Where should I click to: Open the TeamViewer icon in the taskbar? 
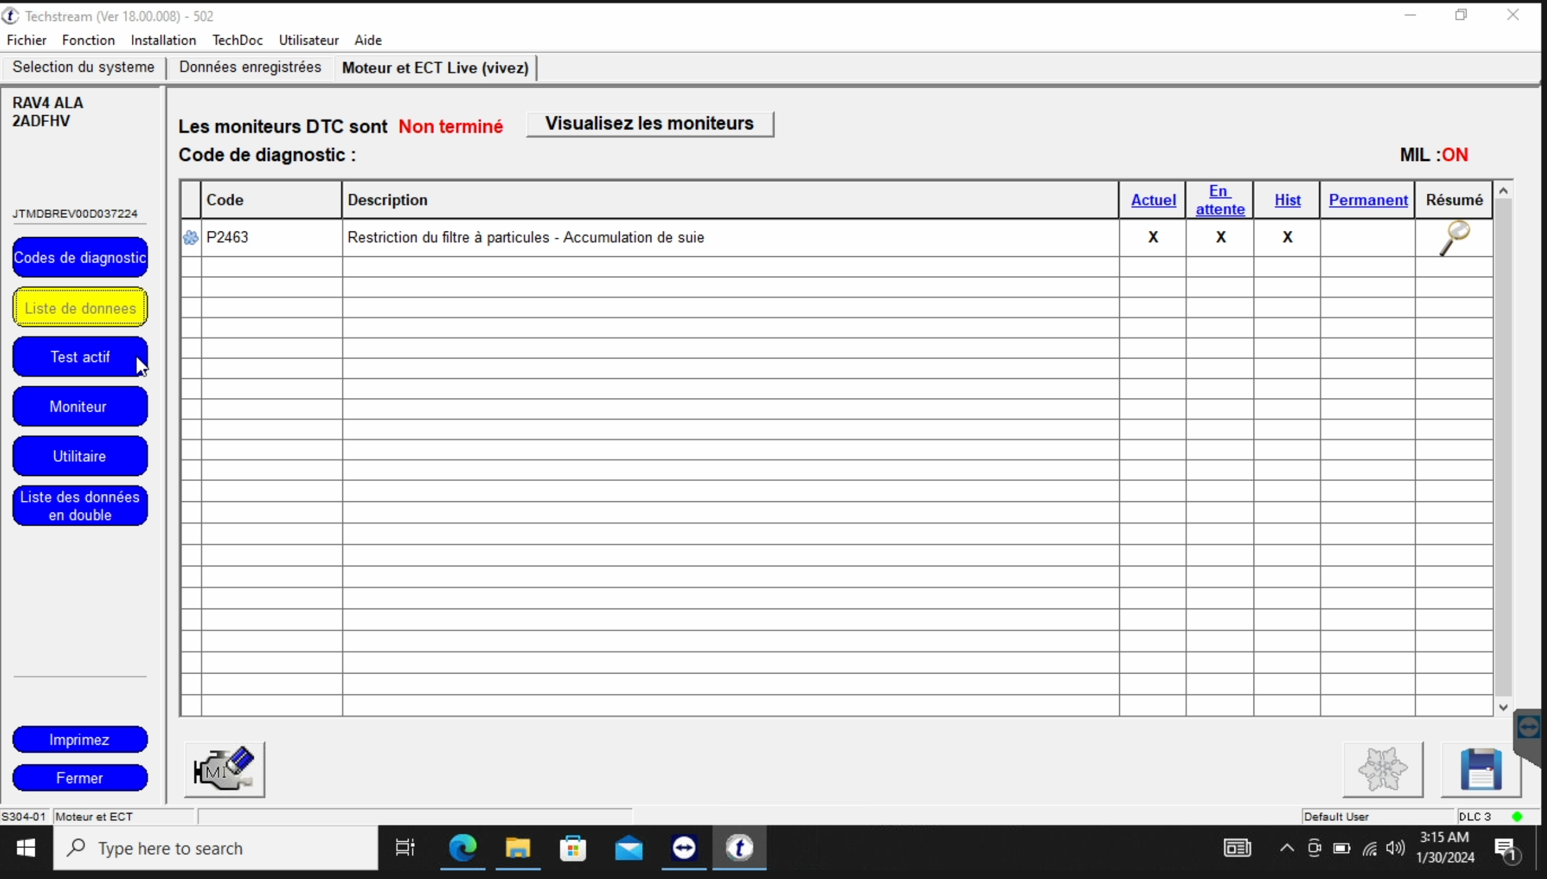tap(683, 848)
